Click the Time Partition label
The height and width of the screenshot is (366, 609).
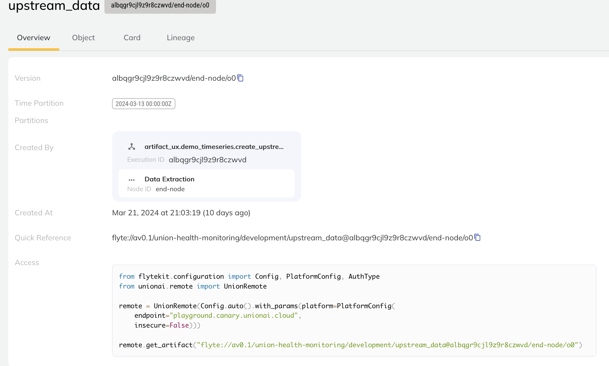pyautogui.click(x=39, y=103)
